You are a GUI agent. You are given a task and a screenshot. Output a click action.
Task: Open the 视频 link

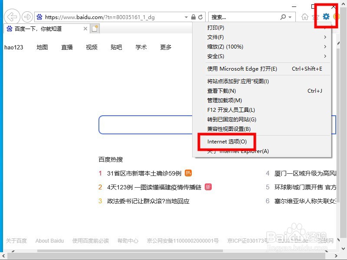pos(92,47)
